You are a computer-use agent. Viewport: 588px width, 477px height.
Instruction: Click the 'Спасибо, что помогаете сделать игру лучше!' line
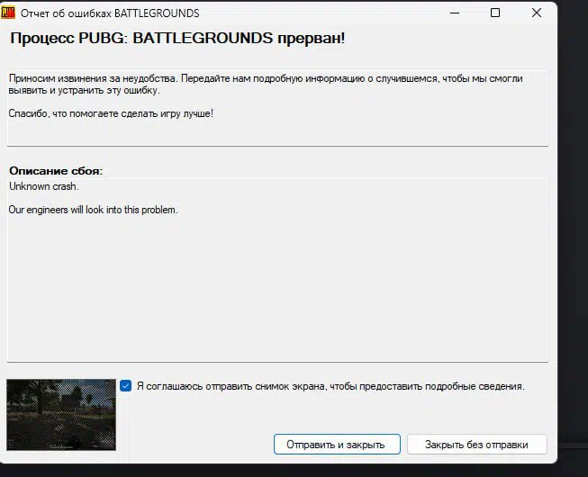pyautogui.click(x=111, y=114)
